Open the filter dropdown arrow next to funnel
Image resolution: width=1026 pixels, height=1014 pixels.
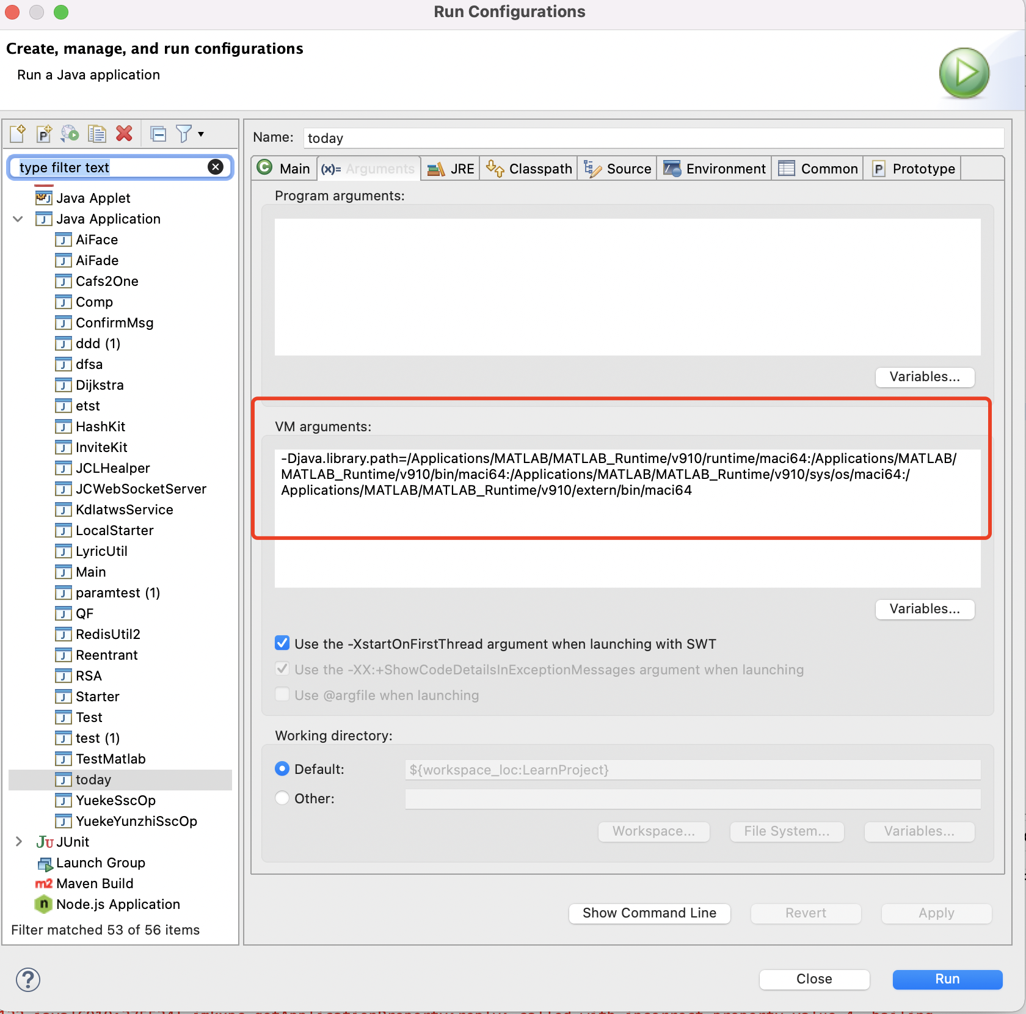pyautogui.click(x=201, y=134)
